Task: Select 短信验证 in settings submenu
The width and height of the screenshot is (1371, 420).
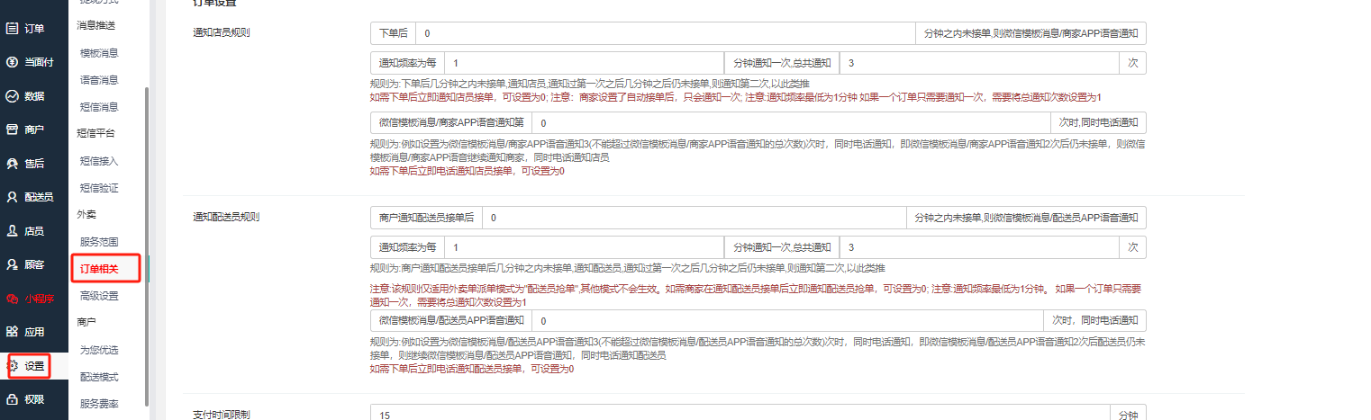Action: click(x=99, y=188)
